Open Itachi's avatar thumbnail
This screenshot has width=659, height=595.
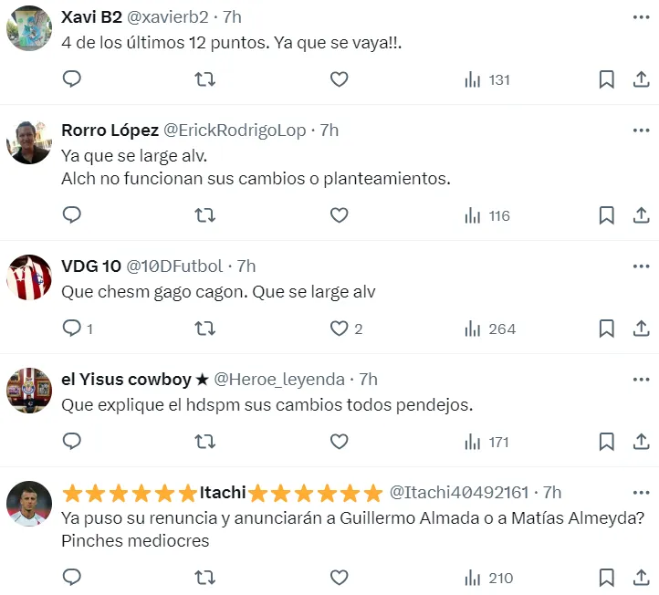tap(29, 504)
